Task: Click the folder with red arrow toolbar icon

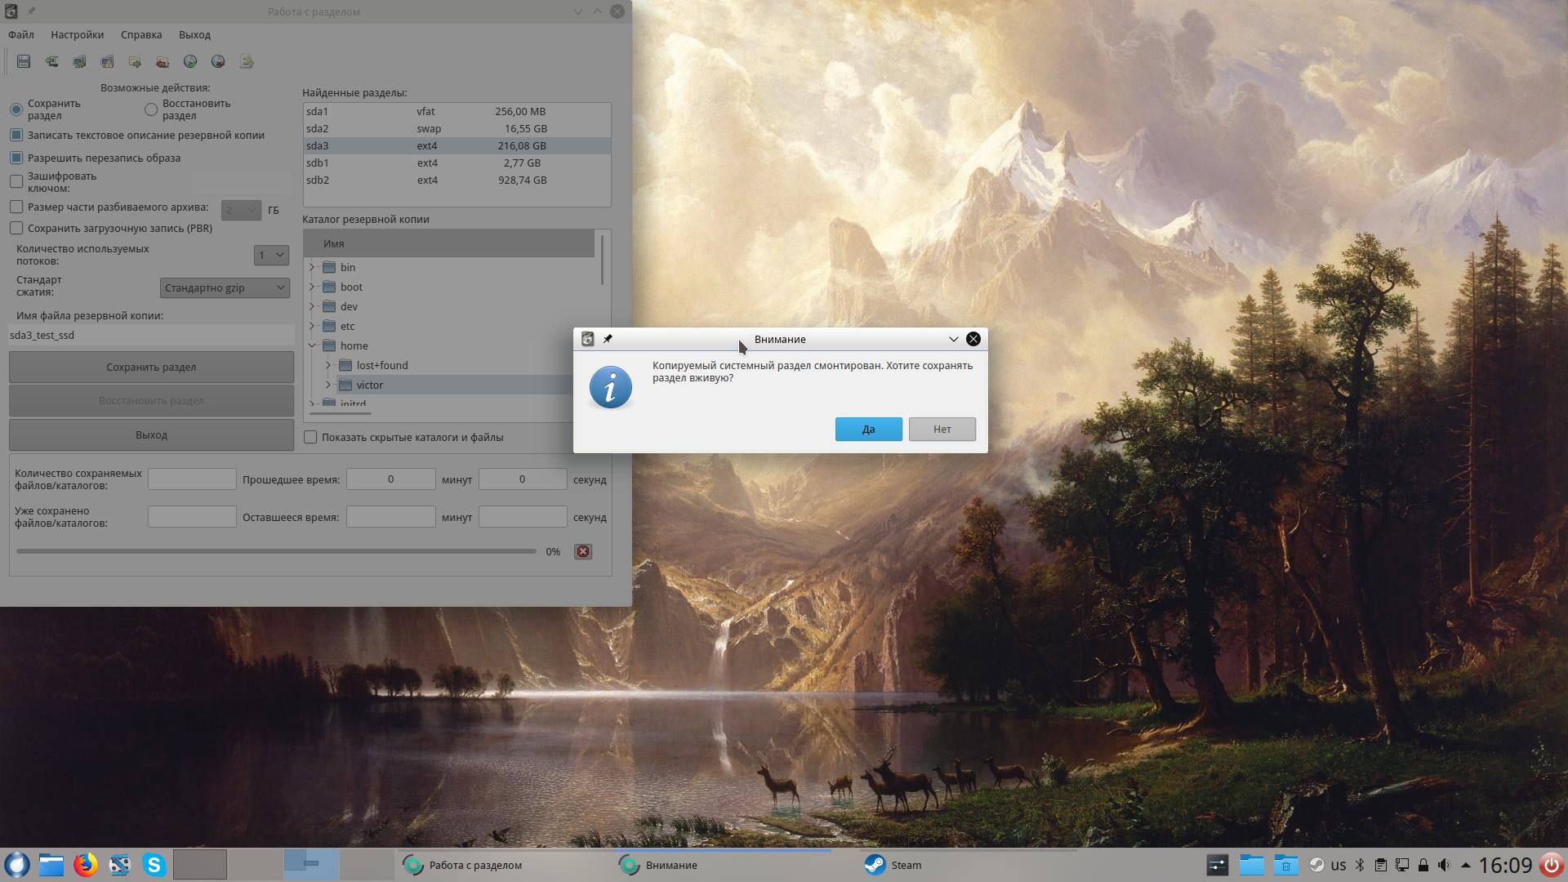Action: [163, 61]
